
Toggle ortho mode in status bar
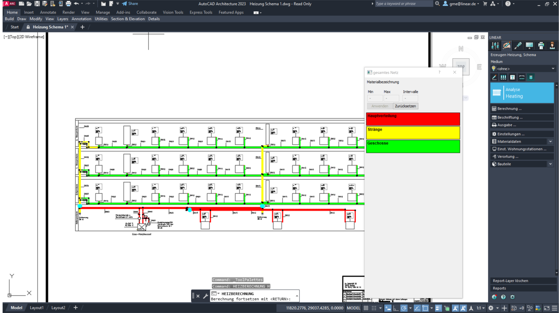[396, 308]
